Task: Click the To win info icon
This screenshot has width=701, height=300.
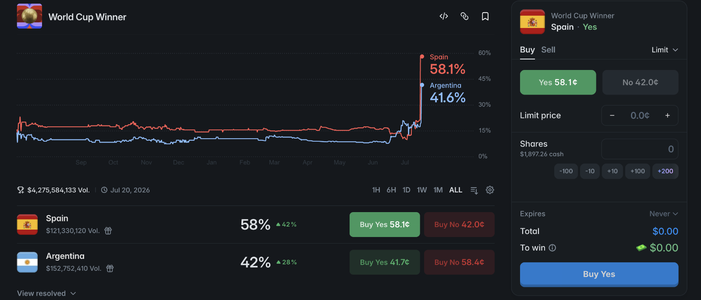Action: [552, 248]
